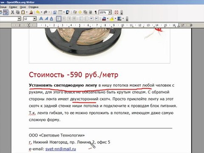Open the Navigator diamond icon
204x153 pixels.
[x=80, y=12]
